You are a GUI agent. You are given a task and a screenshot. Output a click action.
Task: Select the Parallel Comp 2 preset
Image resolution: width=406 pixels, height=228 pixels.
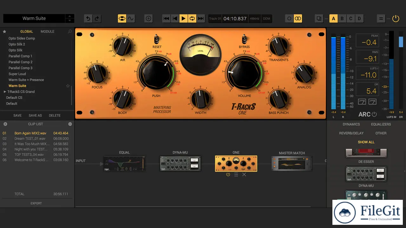(x=20, y=62)
